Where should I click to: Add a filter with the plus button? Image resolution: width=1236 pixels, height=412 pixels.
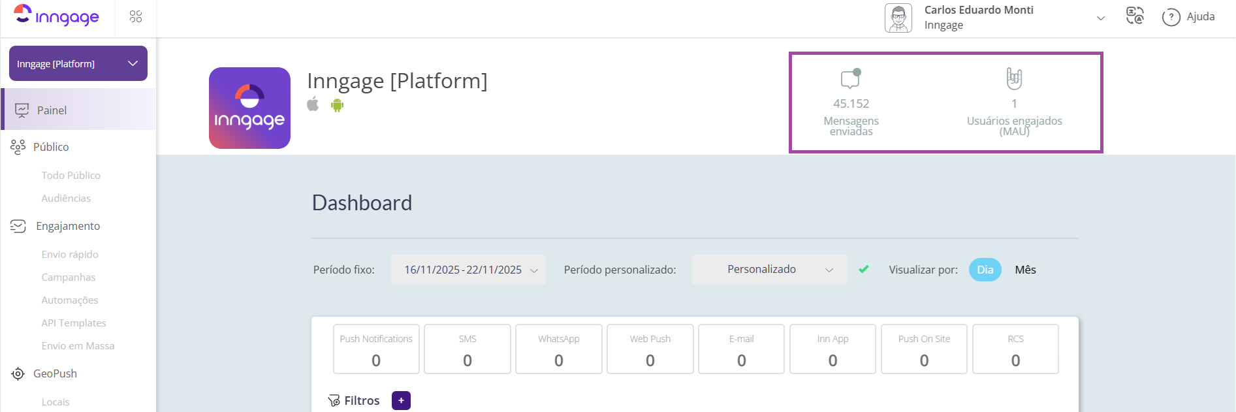click(x=401, y=400)
